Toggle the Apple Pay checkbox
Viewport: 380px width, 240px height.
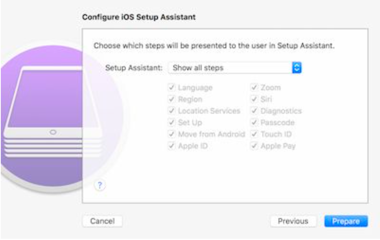pyautogui.click(x=254, y=146)
